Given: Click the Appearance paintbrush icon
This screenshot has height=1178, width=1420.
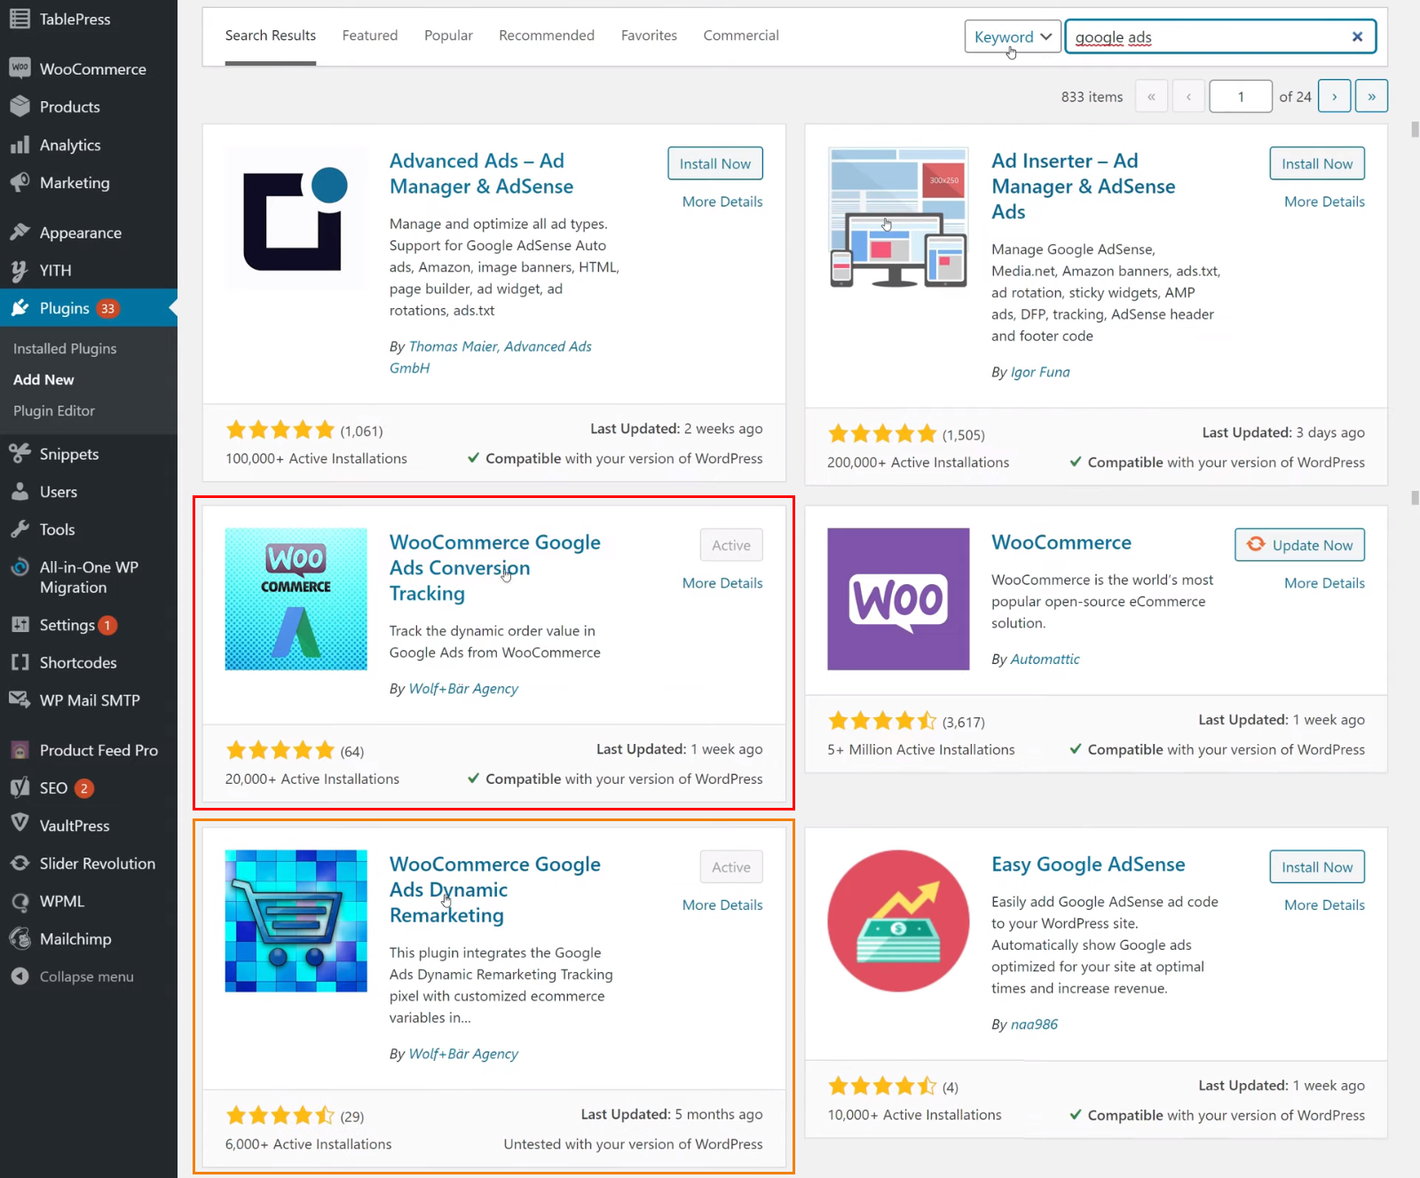Looking at the screenshot, I should 20,233.
